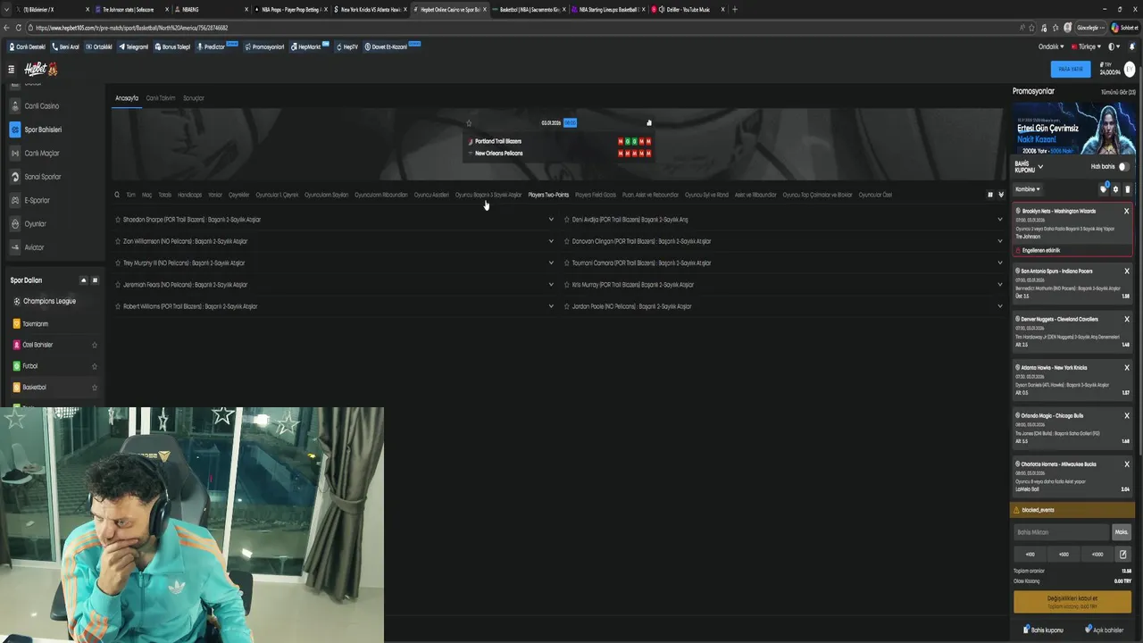
Task: Expand all markets with double chevron icon
Action: point(1001,195)
